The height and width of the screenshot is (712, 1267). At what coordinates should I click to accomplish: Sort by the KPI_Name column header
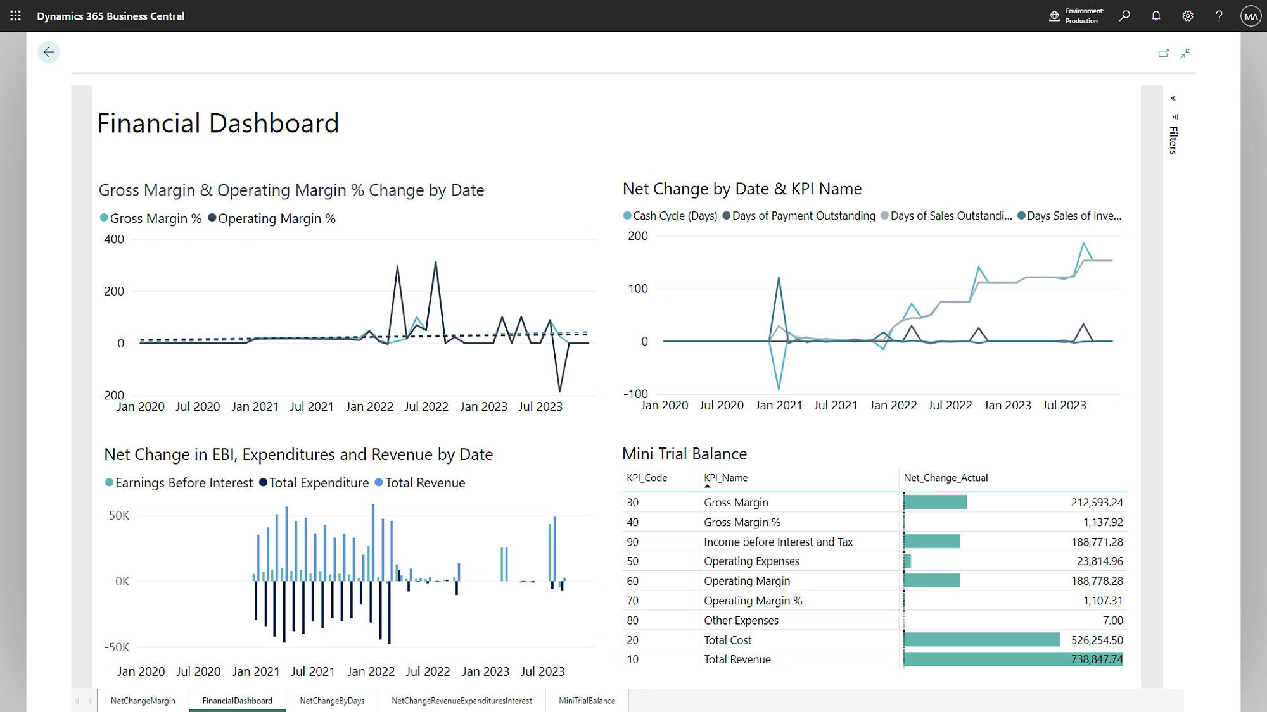tap(725, 478)
